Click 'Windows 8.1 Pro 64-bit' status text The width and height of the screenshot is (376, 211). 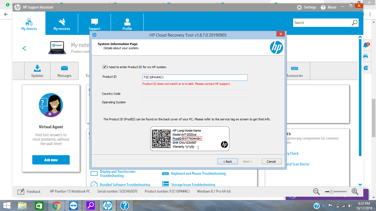tap(214, 191)
